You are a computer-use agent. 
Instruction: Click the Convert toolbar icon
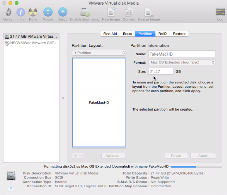coord(129,12)
